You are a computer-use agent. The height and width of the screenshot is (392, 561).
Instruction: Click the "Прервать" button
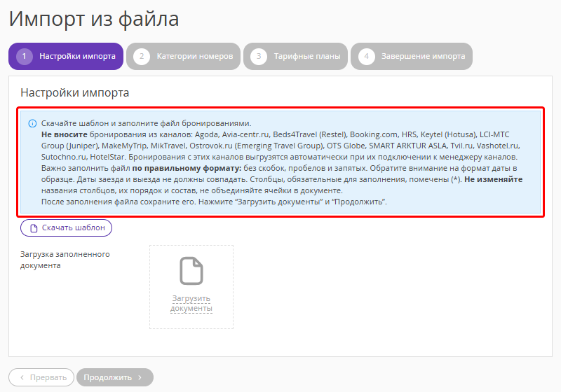tap(41, 377)
